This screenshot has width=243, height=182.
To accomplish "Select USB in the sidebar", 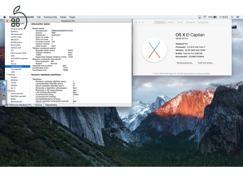I will (x=13, y=72).
